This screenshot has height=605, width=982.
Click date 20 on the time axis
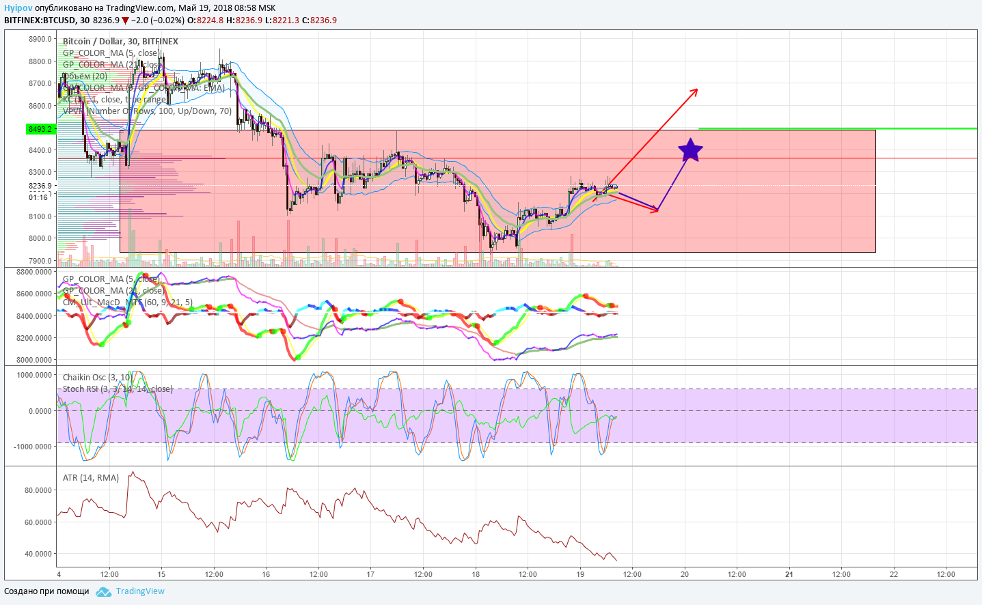(685, 574)
